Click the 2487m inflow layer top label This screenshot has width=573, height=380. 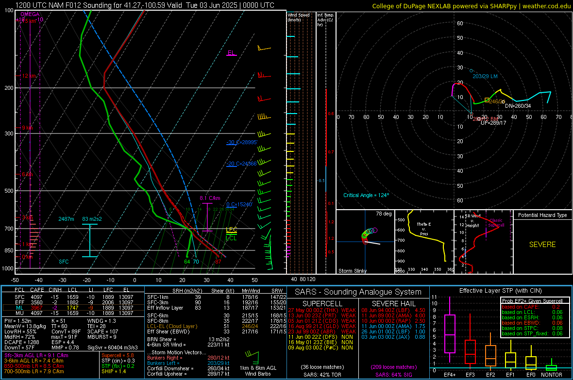tap(66, 219)
